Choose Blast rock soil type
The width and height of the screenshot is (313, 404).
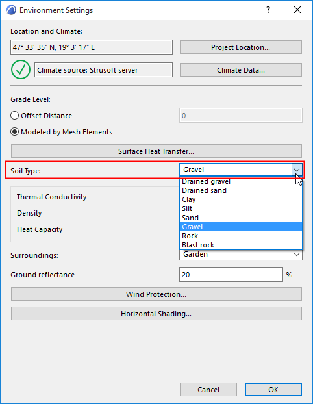click(241, 245)
